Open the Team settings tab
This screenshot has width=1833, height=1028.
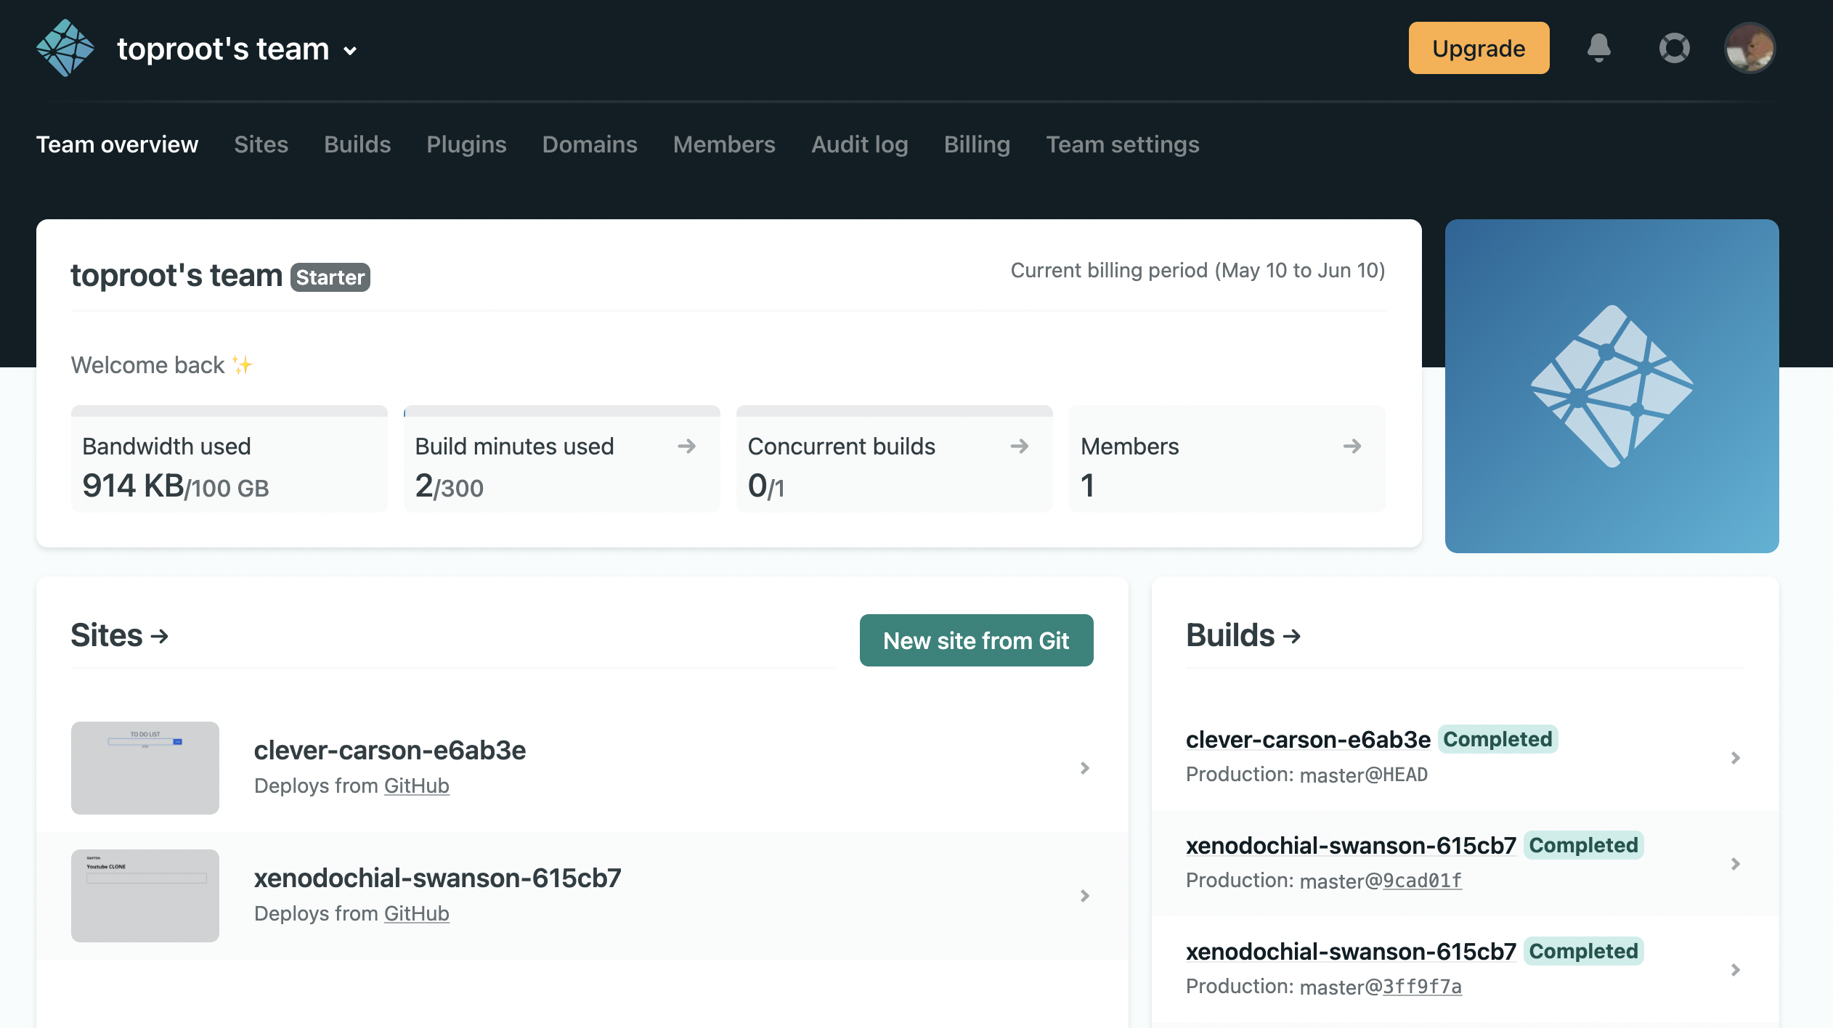1122,144
